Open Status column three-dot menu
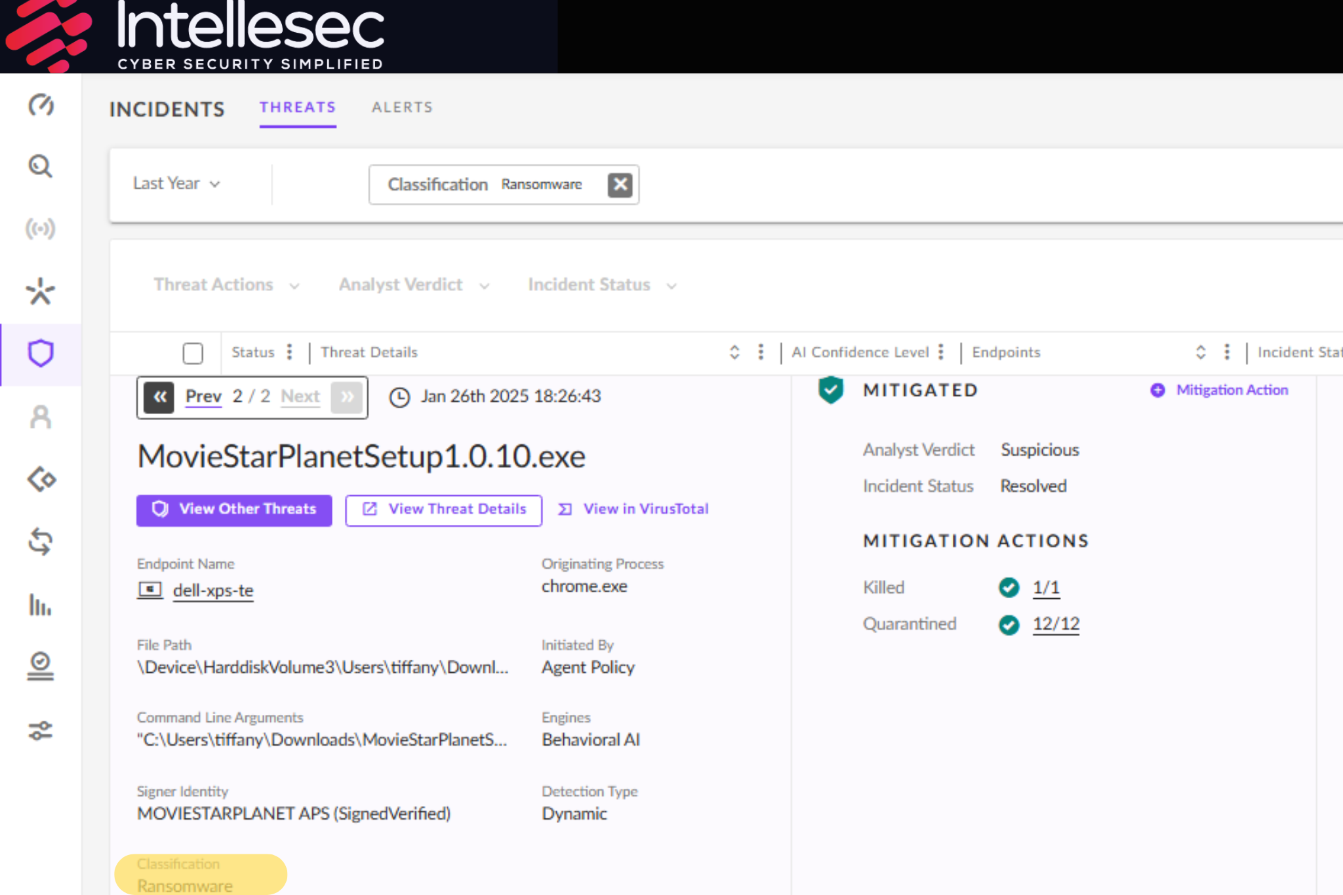The image size is (1343, 895). (x=289, y=352)
